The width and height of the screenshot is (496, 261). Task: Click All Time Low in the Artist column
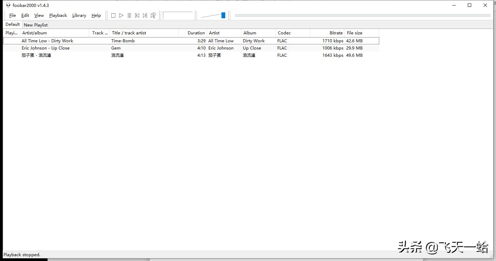221,41
